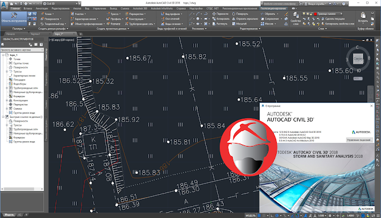Select the Отразить зеркально tool

pos(245,18)
